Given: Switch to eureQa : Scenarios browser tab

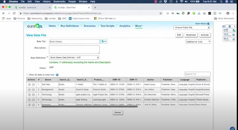Looking at the screenshot, I should (33, 8).
